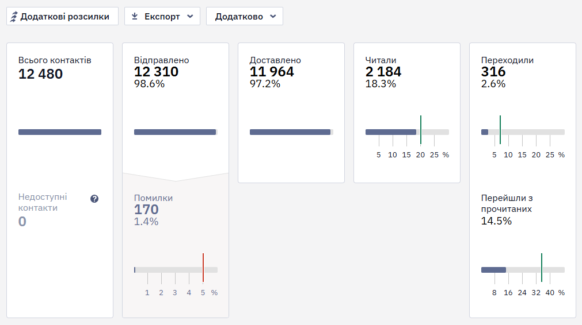Click the Всього контактів progress bar

coord(60,132)
